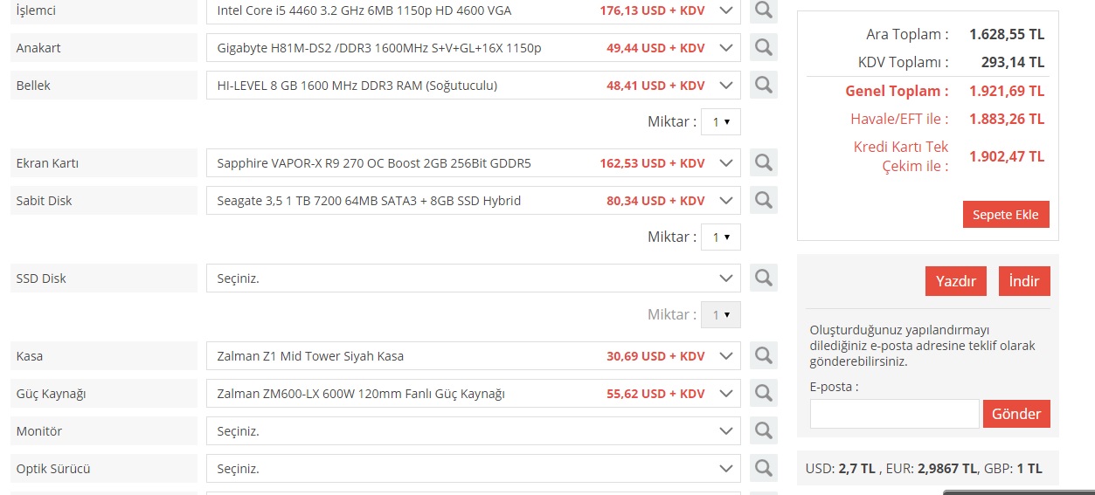
Task: Click the İndir download button
Action: (1024, 281)
